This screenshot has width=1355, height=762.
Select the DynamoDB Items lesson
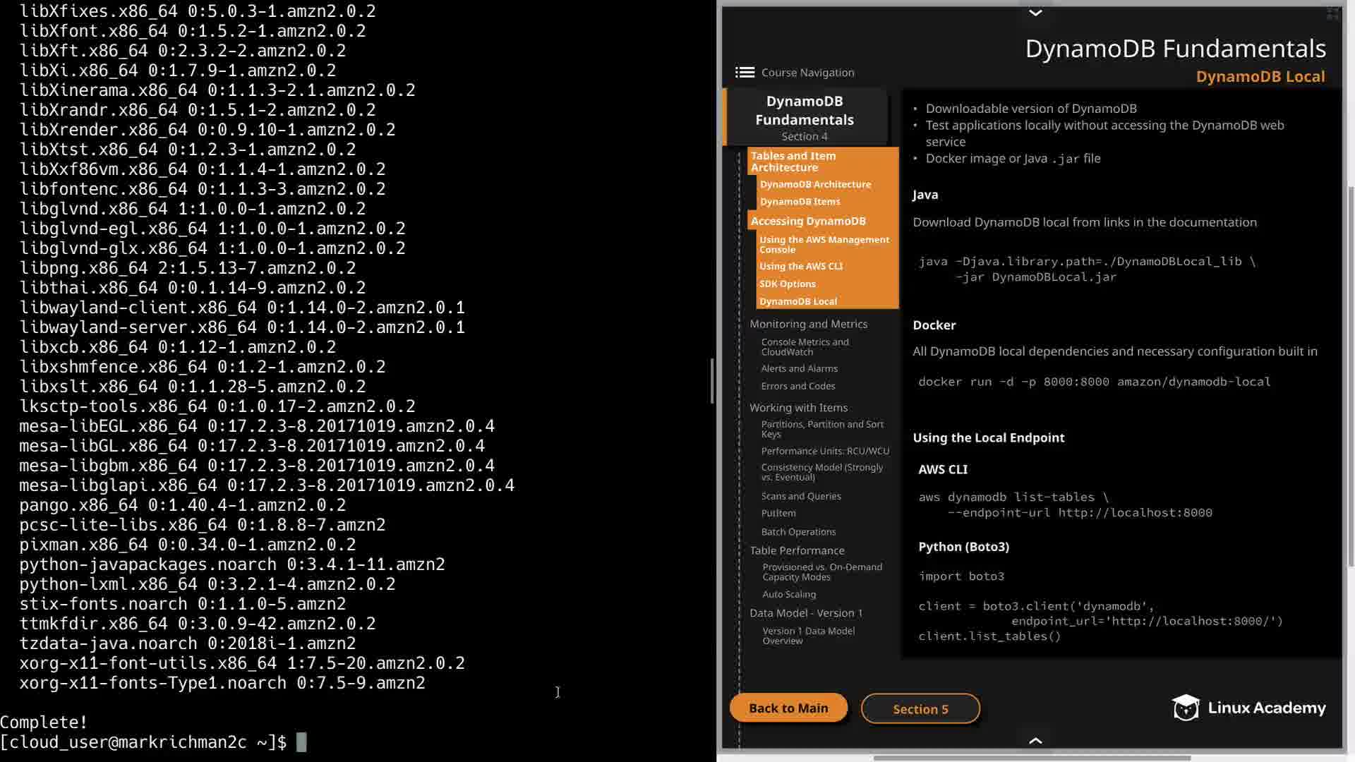coord(800,202)
